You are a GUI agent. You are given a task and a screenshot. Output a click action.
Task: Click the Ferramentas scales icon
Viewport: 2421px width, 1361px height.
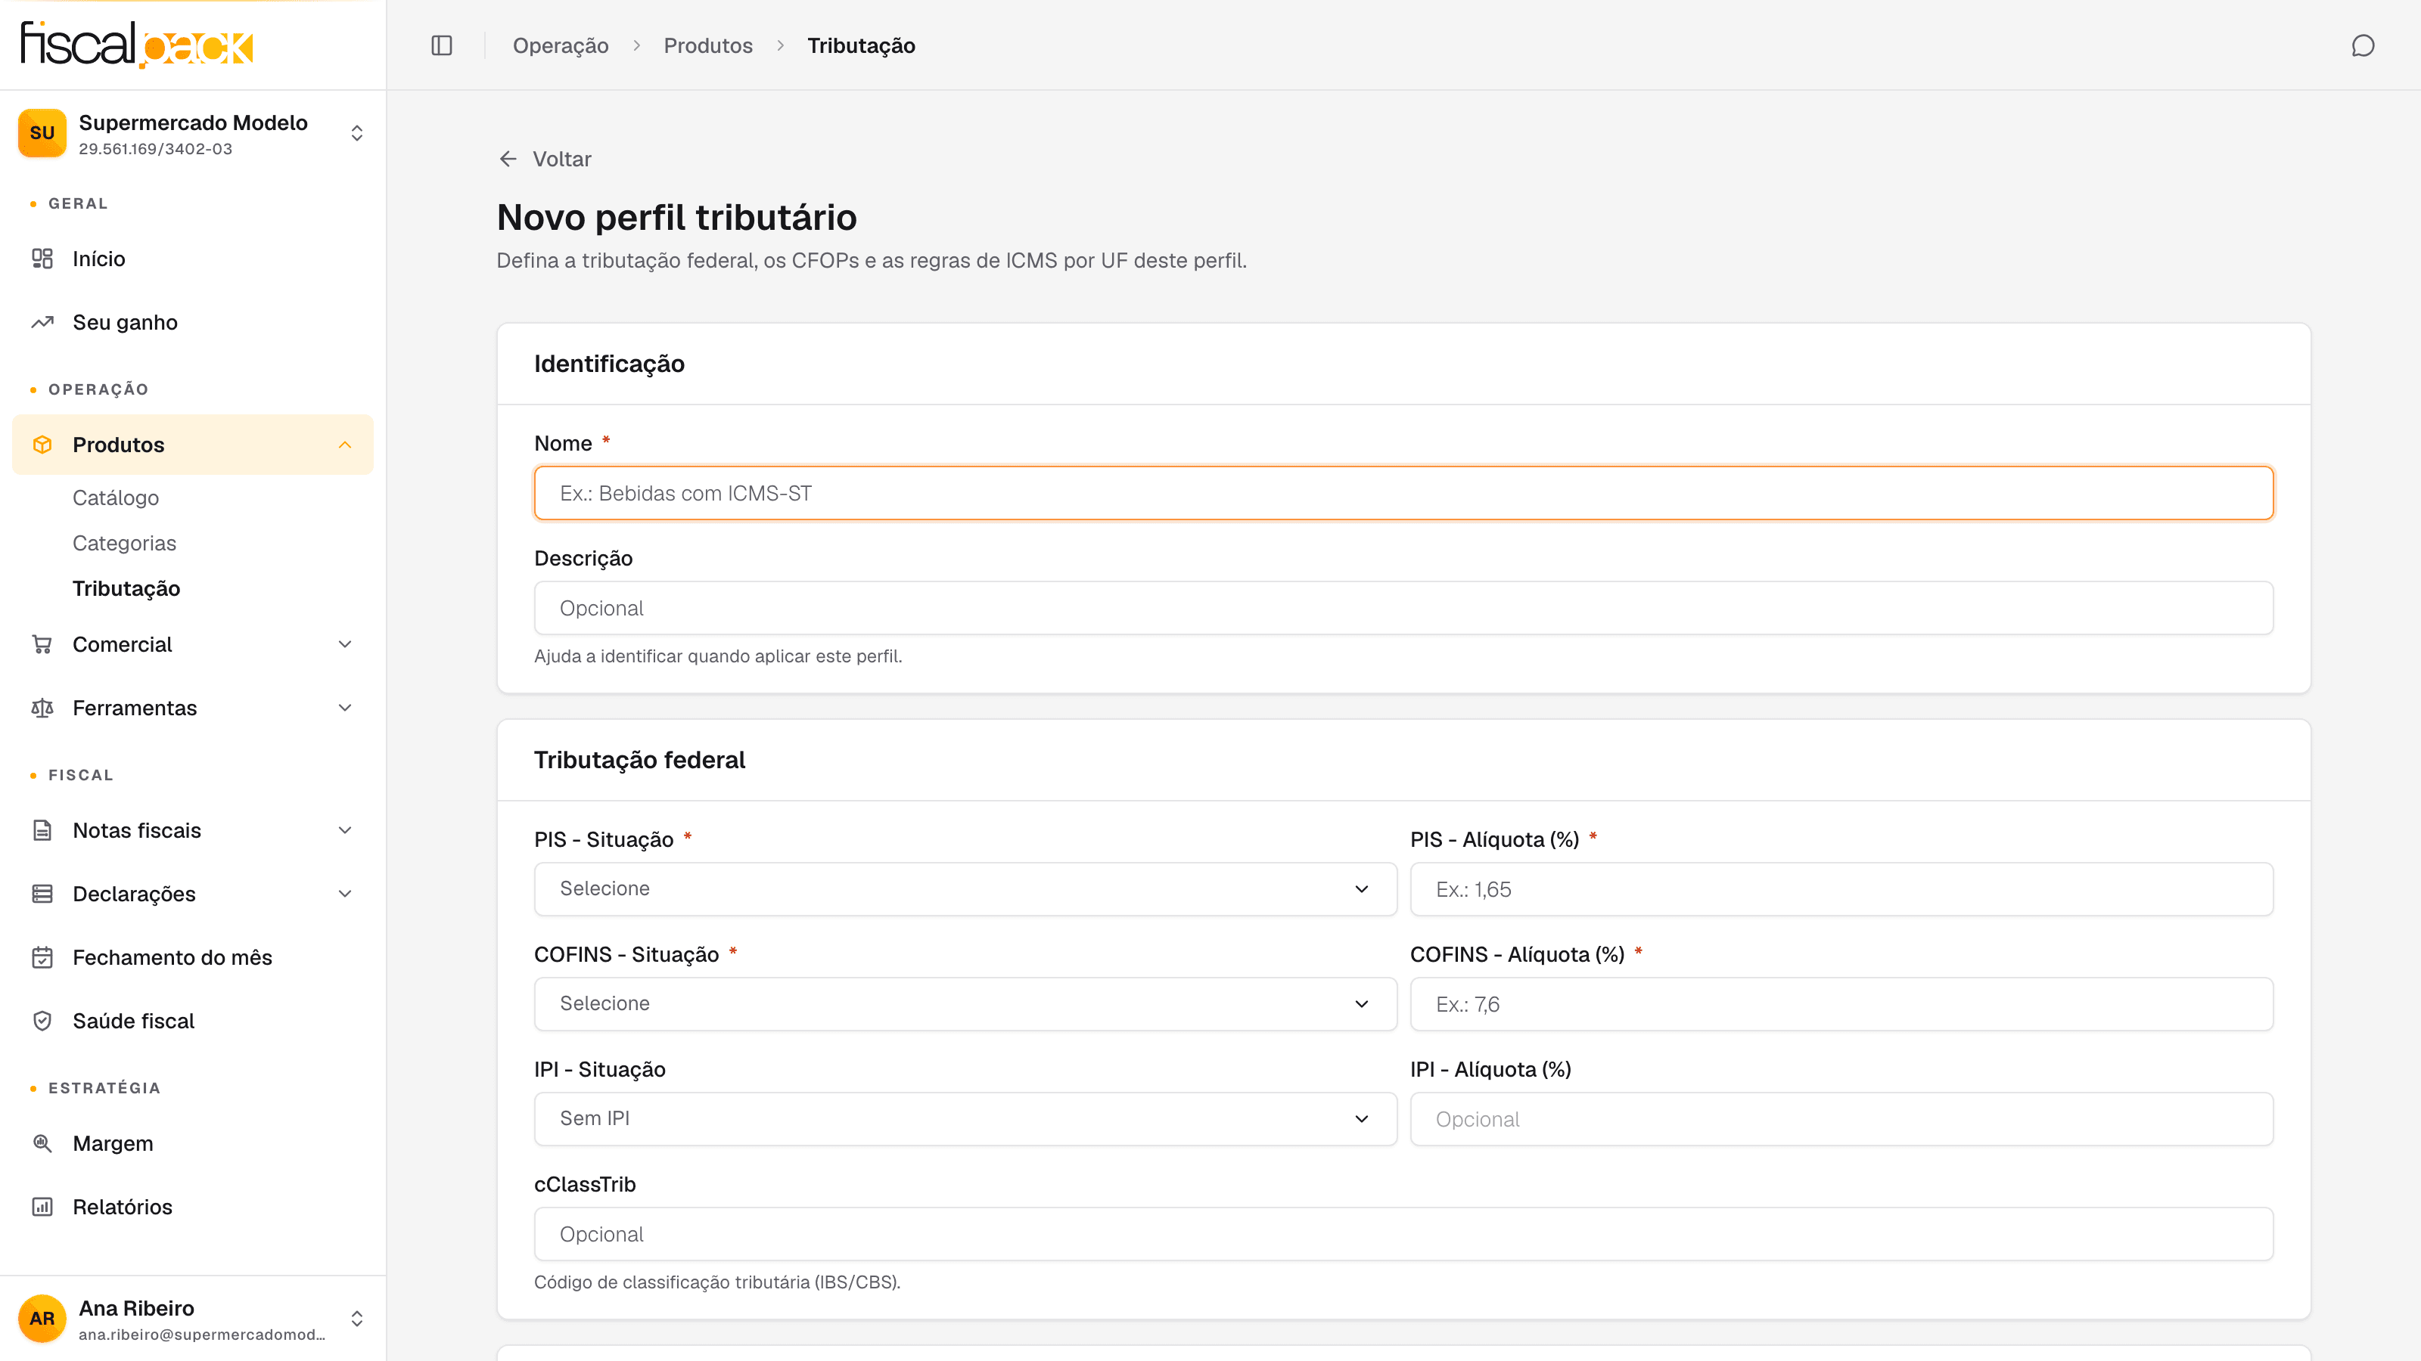42,708
